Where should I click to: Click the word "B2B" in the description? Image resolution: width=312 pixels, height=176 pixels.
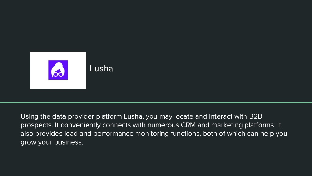click(256, 116)
